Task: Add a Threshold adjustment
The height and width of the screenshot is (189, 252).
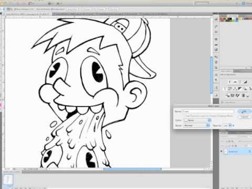Action: coord(237,96)
